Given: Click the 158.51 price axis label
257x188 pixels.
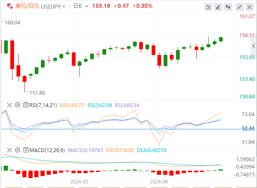Looking at the screenshot, I should [x=247, y=36].
